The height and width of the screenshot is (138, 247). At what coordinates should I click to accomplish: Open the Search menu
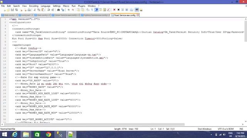[x=16, y=6]
